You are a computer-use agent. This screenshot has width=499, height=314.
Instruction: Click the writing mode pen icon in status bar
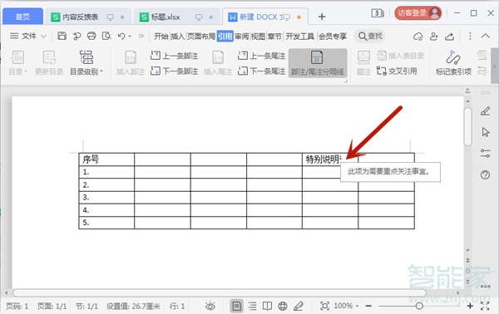pos(299,306)
